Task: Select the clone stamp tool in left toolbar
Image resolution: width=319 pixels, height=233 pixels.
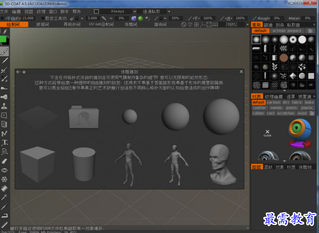Action: click(x=4, y=106)
